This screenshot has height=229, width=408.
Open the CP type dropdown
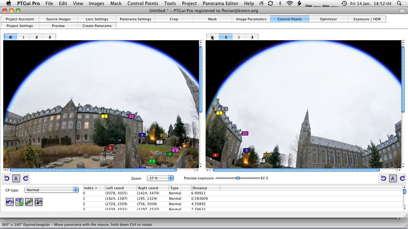[51, 190]
